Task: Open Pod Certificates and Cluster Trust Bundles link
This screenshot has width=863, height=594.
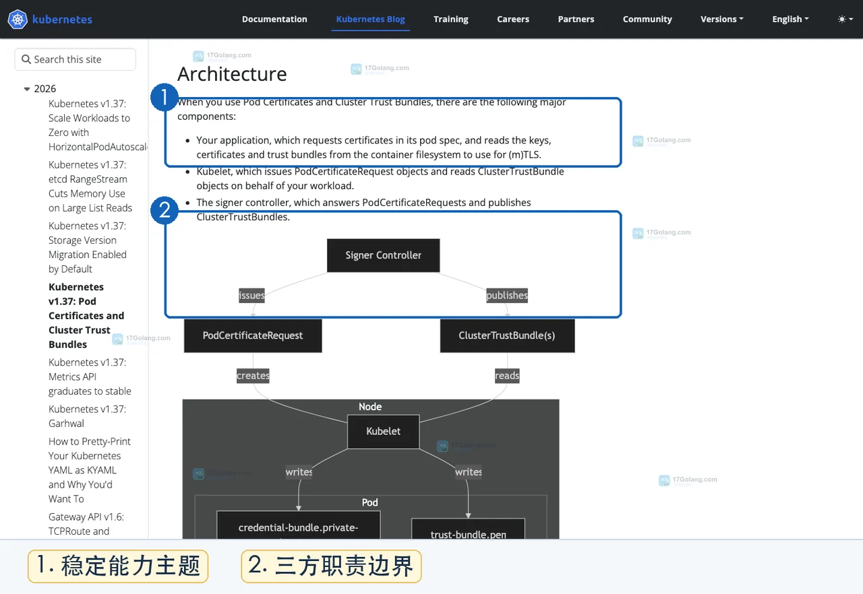Action: pos(86,316)
